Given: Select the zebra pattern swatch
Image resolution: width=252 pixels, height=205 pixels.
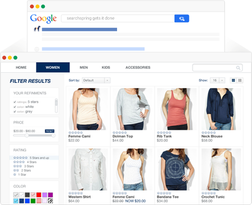Looking at the screenshot, I should 50,201.
